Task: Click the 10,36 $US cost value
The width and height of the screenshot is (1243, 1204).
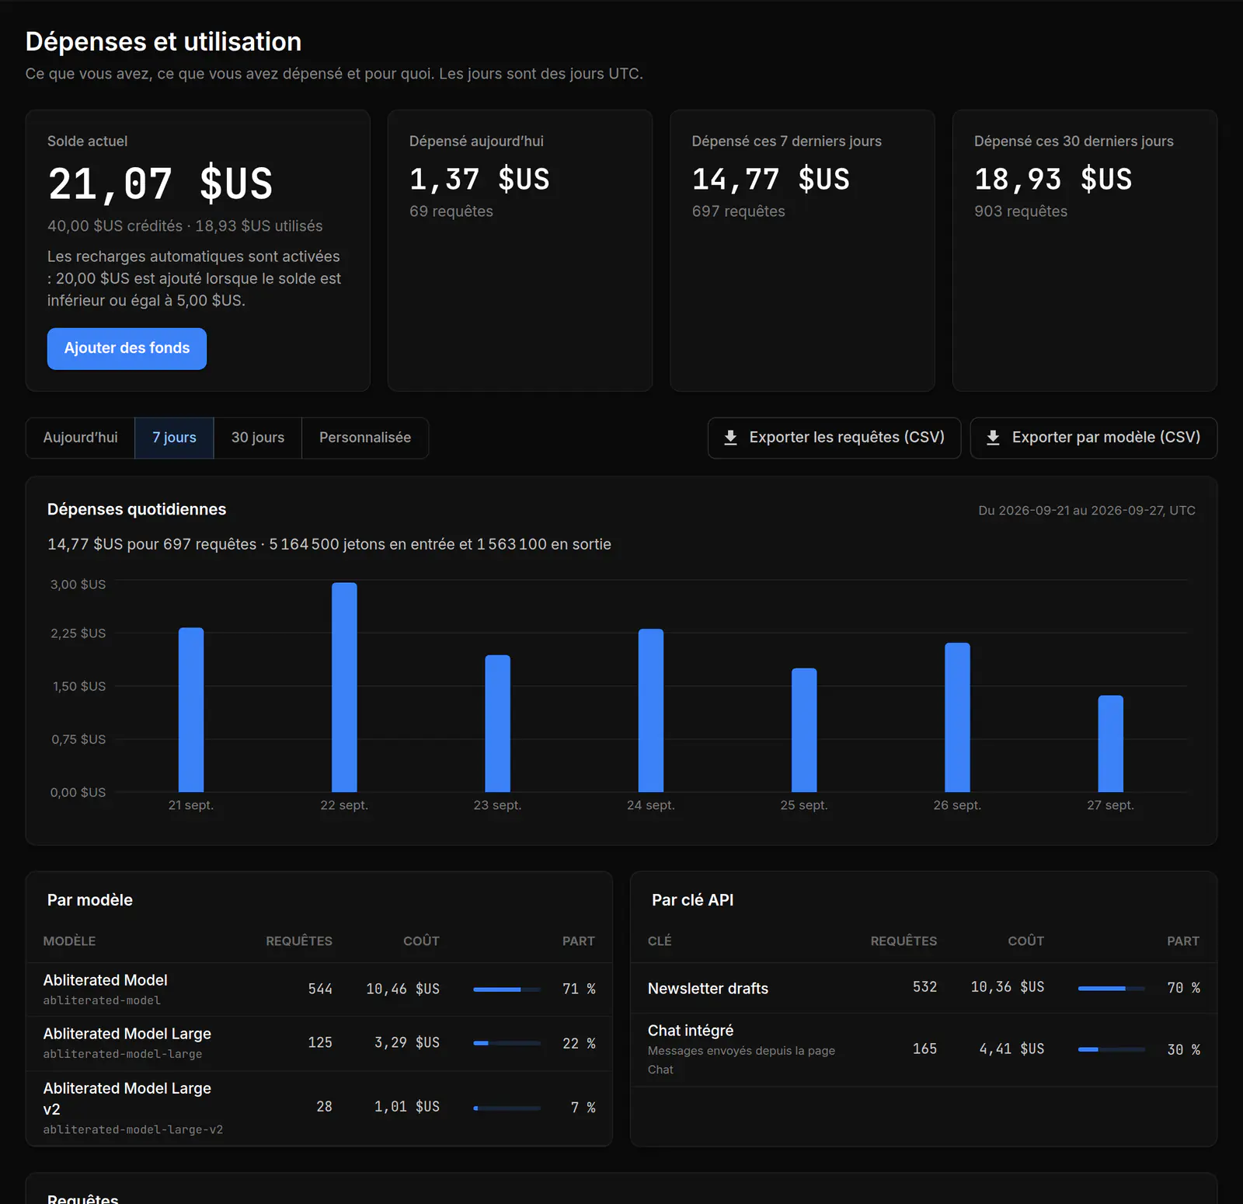Action: (1008, 986)
